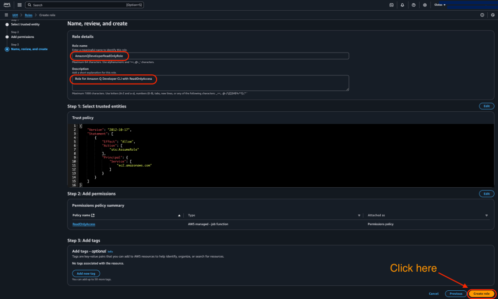Open the Info link beside Add tags
498x299 pixels.
(x=110, y=251)
